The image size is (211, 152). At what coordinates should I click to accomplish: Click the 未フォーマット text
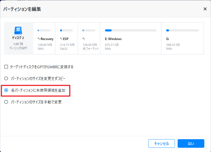[91, 49]
